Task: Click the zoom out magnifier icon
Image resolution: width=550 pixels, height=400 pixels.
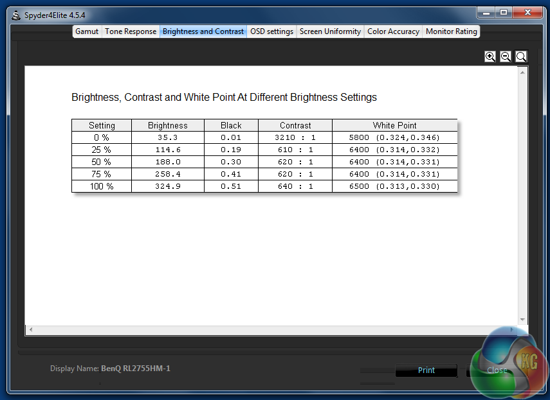Action: coord(506,57)
